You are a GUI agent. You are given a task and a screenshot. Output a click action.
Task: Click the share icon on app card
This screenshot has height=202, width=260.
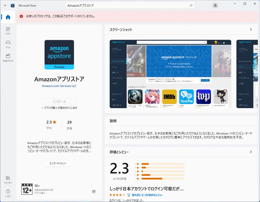coord(94,191)
